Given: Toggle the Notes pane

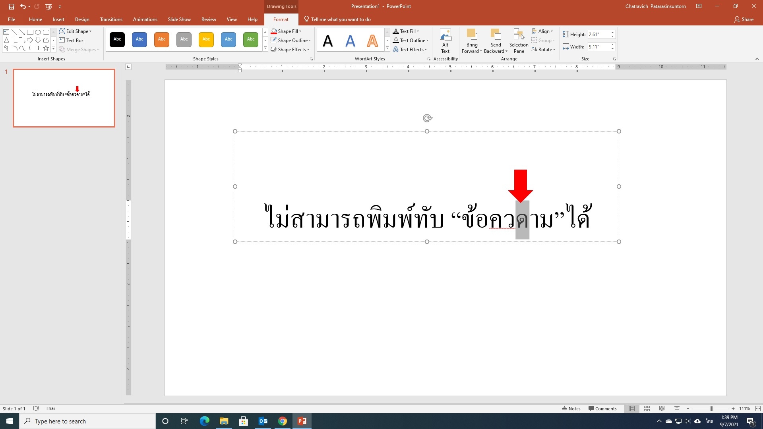Looking at the screenshot, I should (571, 408).
